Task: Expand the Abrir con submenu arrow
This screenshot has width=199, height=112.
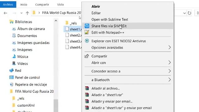Action: pos(169,62)
